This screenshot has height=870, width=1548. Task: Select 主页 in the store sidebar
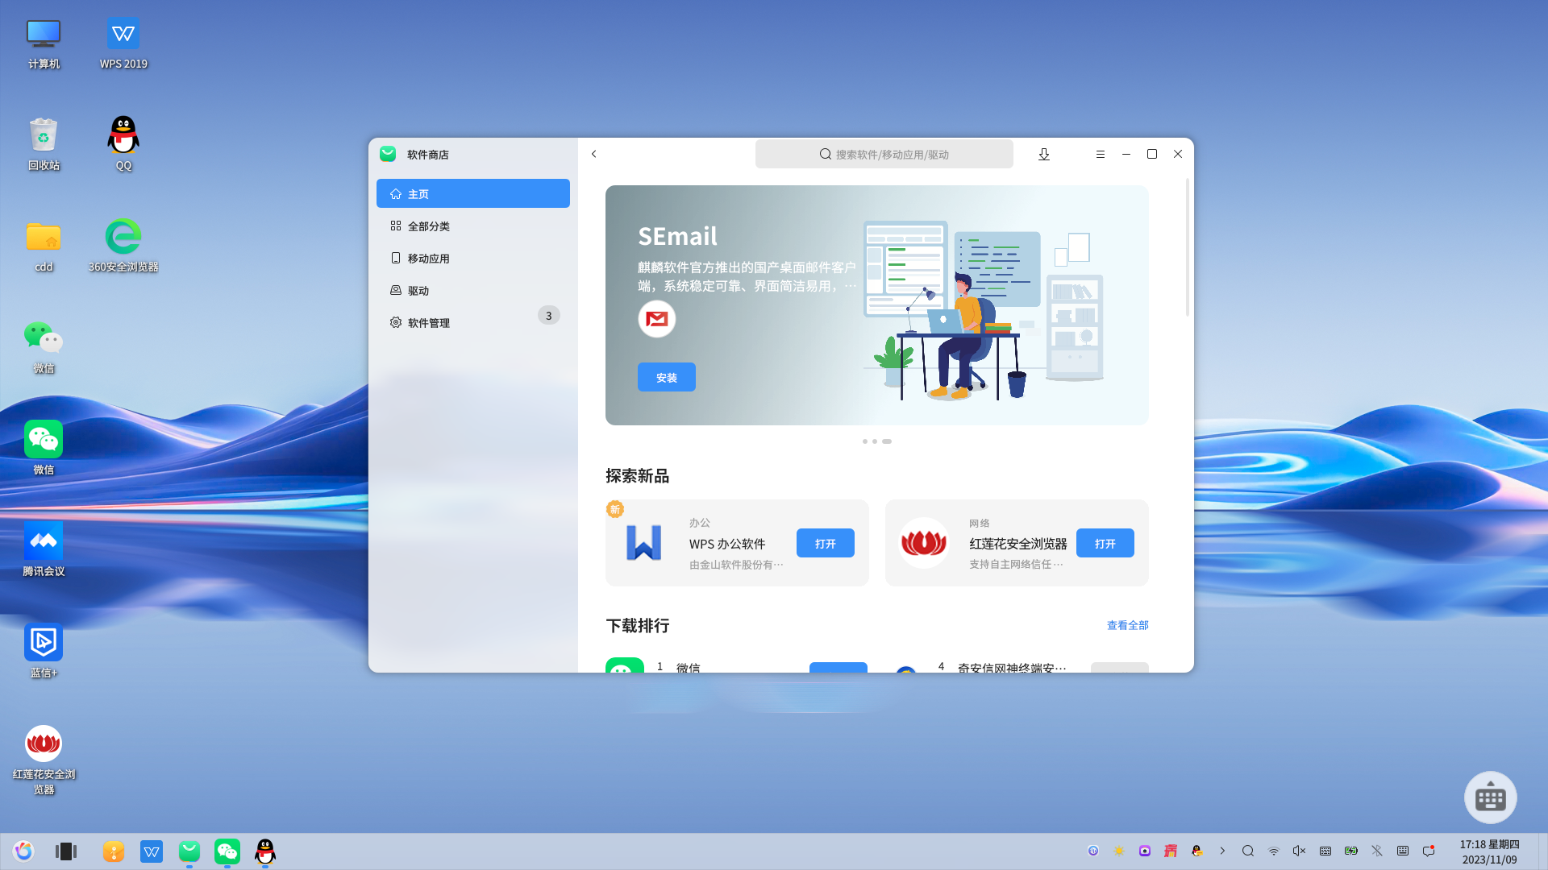[419, 193]
